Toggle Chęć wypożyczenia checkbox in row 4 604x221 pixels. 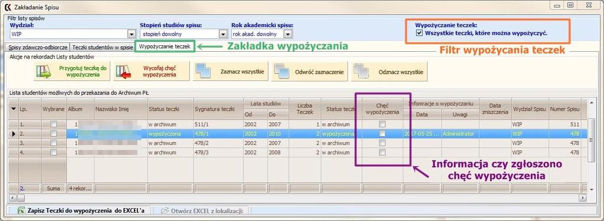(382, 152)
